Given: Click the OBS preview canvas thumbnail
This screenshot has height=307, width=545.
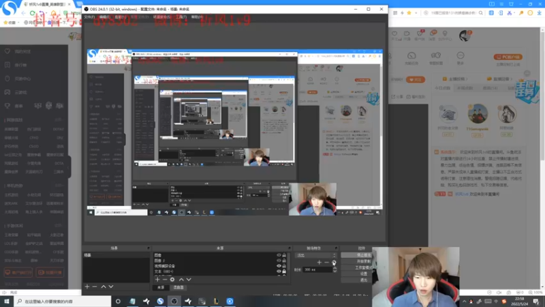Looking at the screenshot, I should [234, 132].
